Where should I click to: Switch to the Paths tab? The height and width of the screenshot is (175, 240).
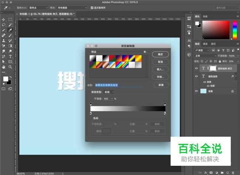(x=213, y=44)
